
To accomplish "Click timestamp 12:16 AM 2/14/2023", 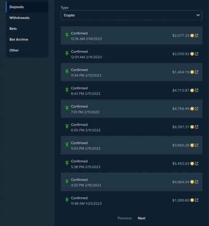I will pos(86,39).
